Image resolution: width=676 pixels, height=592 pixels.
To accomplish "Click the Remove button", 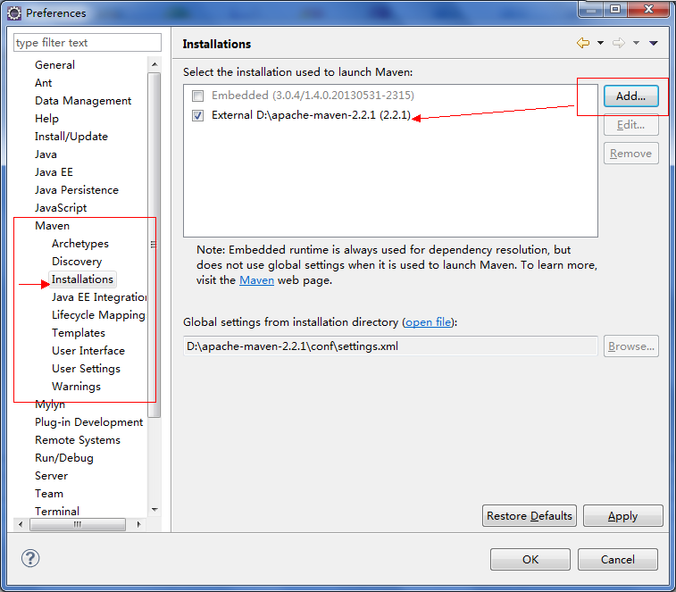I will (630, 154).
